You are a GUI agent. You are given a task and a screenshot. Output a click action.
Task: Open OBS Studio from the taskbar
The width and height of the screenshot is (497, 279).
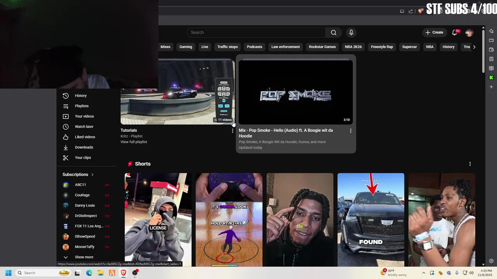135,273
